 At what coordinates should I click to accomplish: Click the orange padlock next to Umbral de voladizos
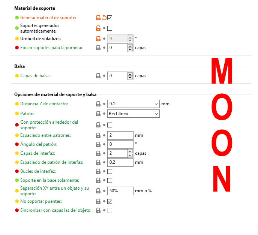98,38
